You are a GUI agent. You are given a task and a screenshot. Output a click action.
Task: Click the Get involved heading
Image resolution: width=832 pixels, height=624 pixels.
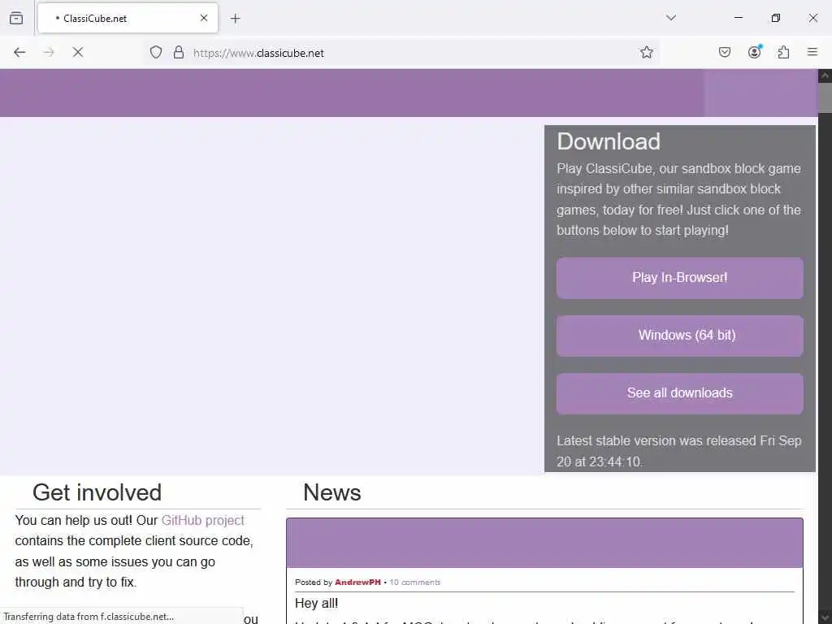click(97, 492)
